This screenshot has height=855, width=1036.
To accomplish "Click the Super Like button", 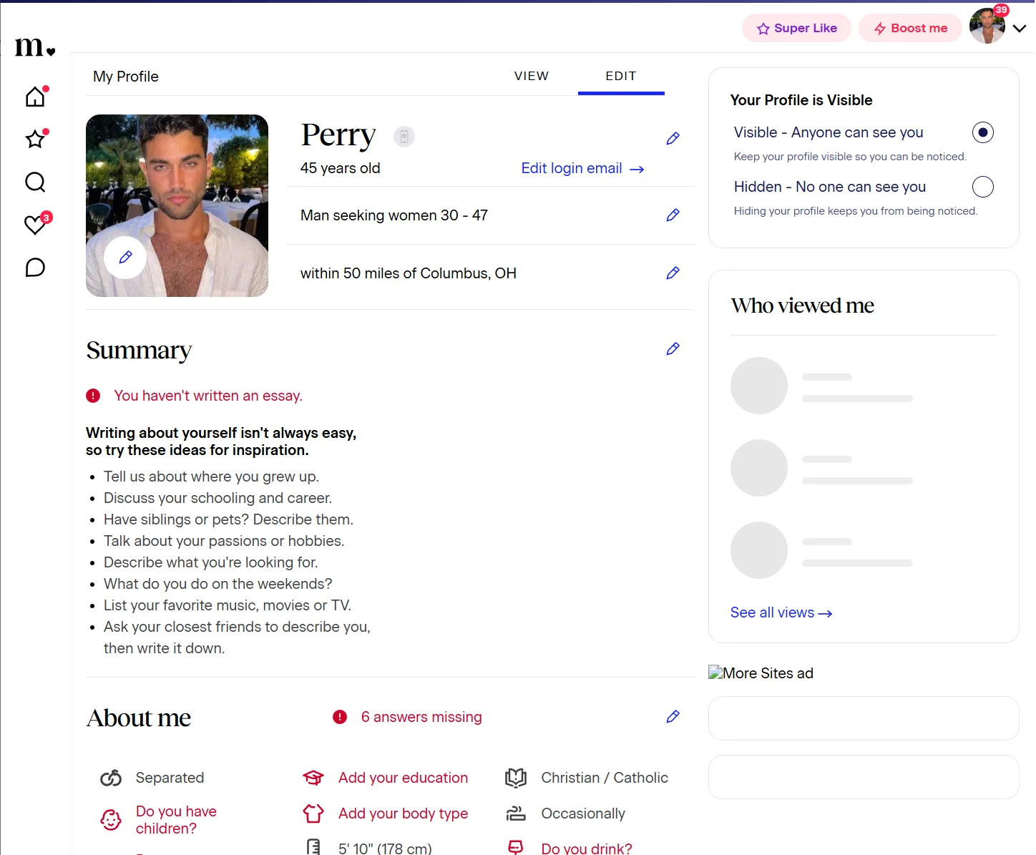I will tap(796, 28).
